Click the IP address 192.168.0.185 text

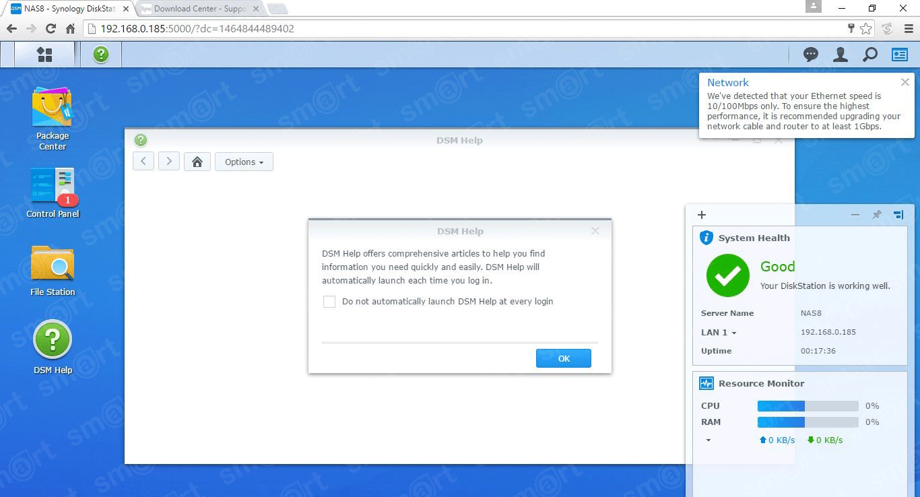point(828,332)
